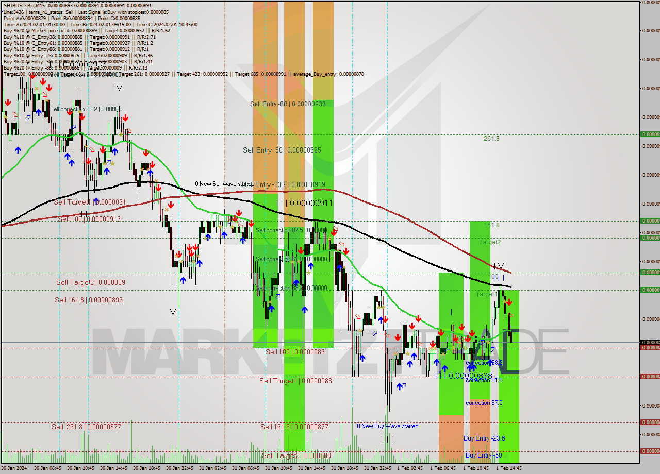
Task: Click '30 Jan 2024' on time axis
Action: [x=14, y=468]
